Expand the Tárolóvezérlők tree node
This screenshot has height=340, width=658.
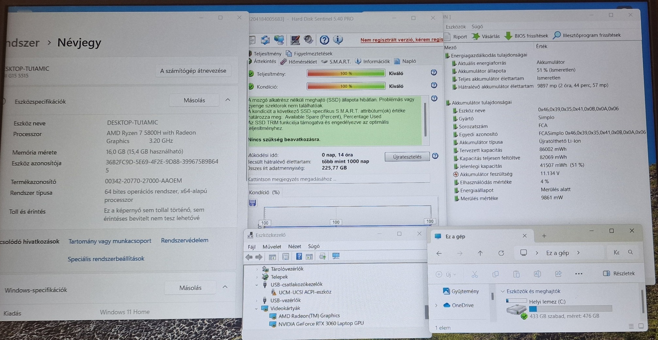pos(257,269)
